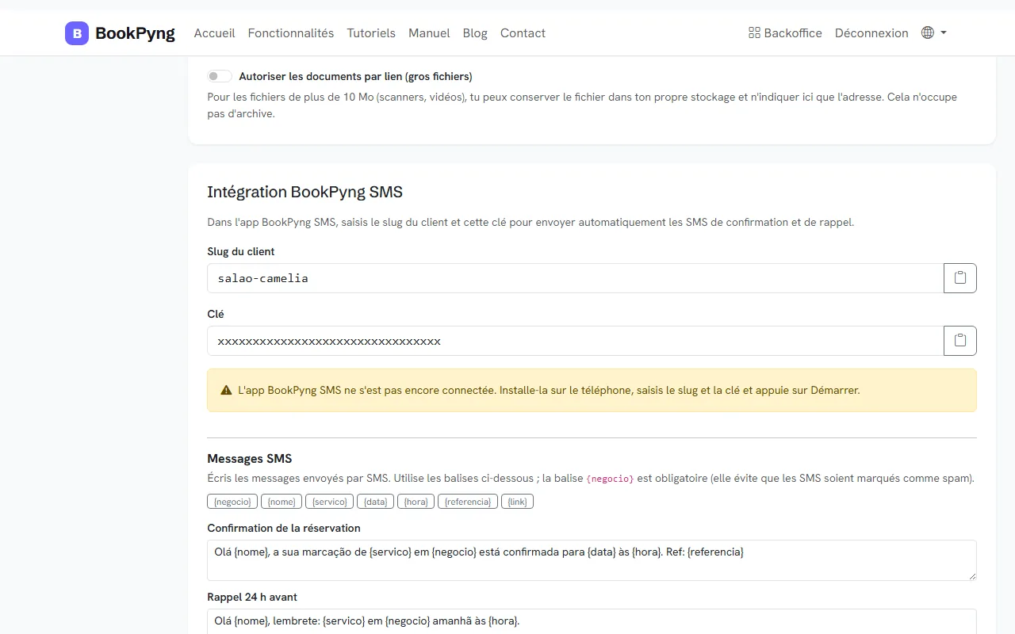Open the Accueil menu item
1015x634 pixels.
coord(214,33)
